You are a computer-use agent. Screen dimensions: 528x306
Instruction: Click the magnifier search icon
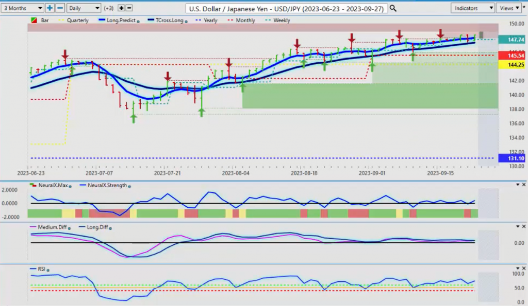pos(393,8)
